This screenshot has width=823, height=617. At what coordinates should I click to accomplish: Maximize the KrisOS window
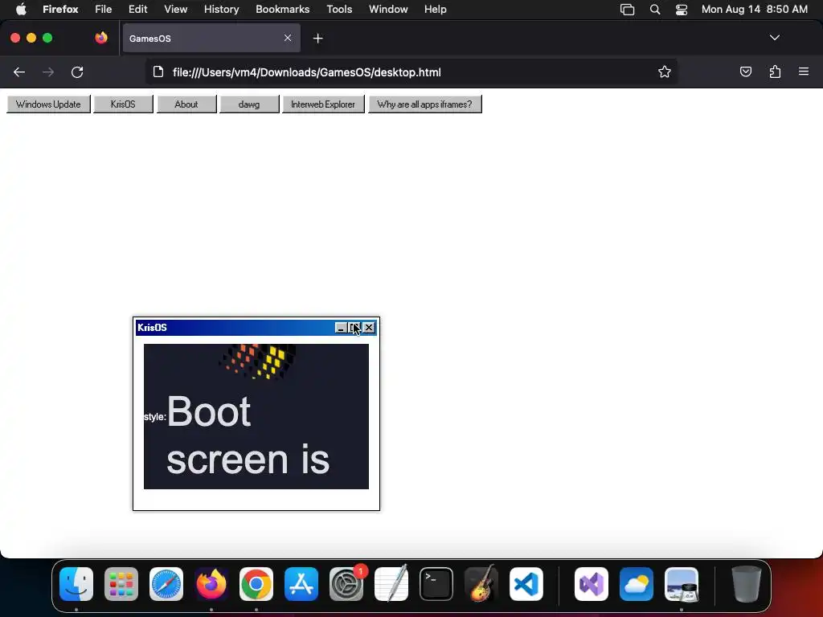tap(354, 328)
